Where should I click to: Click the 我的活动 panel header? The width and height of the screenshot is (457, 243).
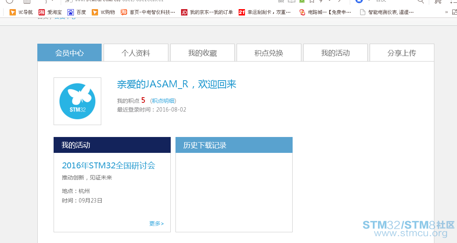(112, 145)
